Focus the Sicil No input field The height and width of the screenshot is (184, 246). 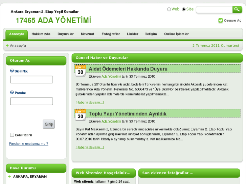(x=31, y=80)
